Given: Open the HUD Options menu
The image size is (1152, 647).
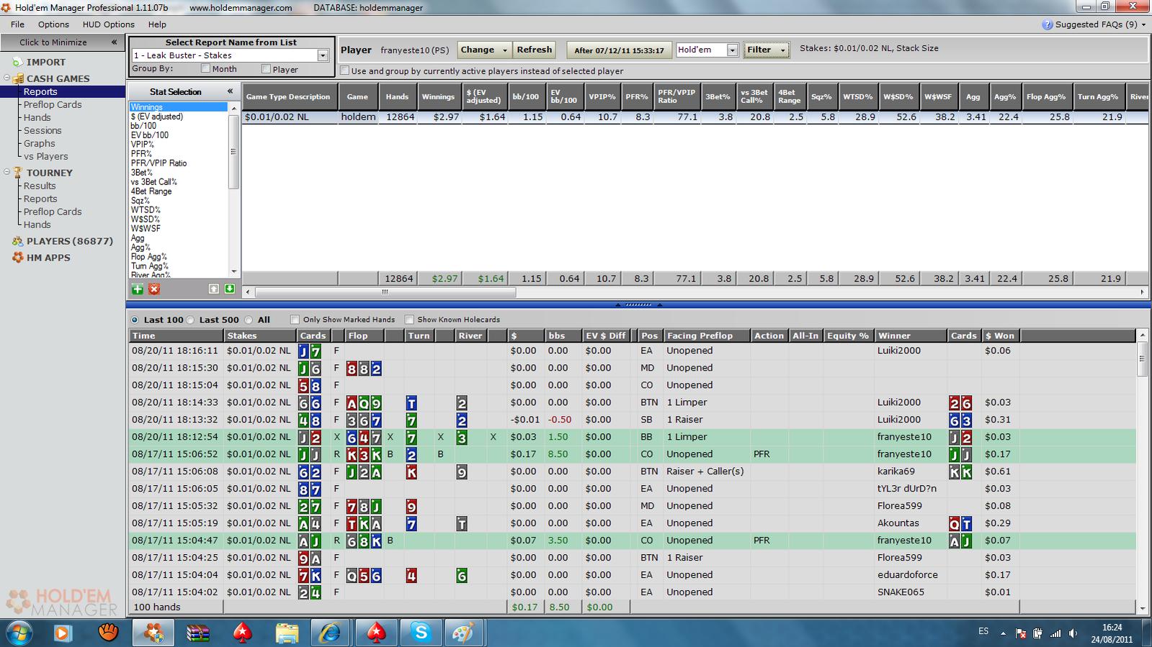Looking at the screenshot, I should point(108,24).
